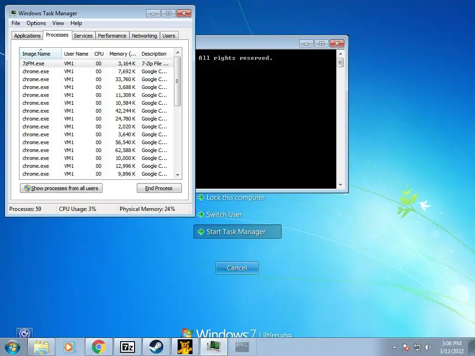The height and width of the screenshot is (356, 475).
Task: Open the View menu in Task Manager
Action: pyautogui.click(x=58, y=23)
